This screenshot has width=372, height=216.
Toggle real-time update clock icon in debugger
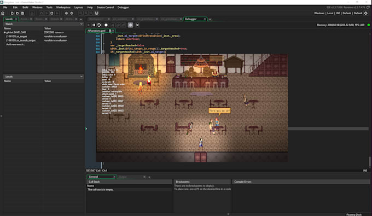click(131, 25)
